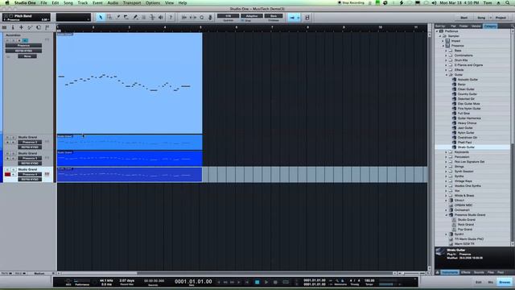
Task: Click the Start button at top right
Action: [x=463, y=18]
